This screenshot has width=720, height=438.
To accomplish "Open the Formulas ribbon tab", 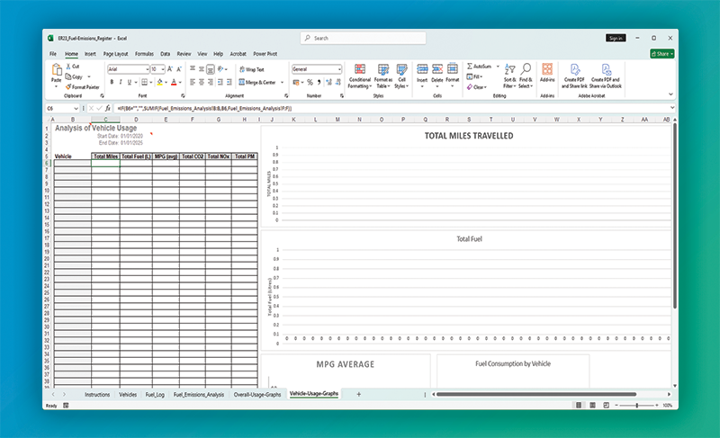I will tap(144, 54).
